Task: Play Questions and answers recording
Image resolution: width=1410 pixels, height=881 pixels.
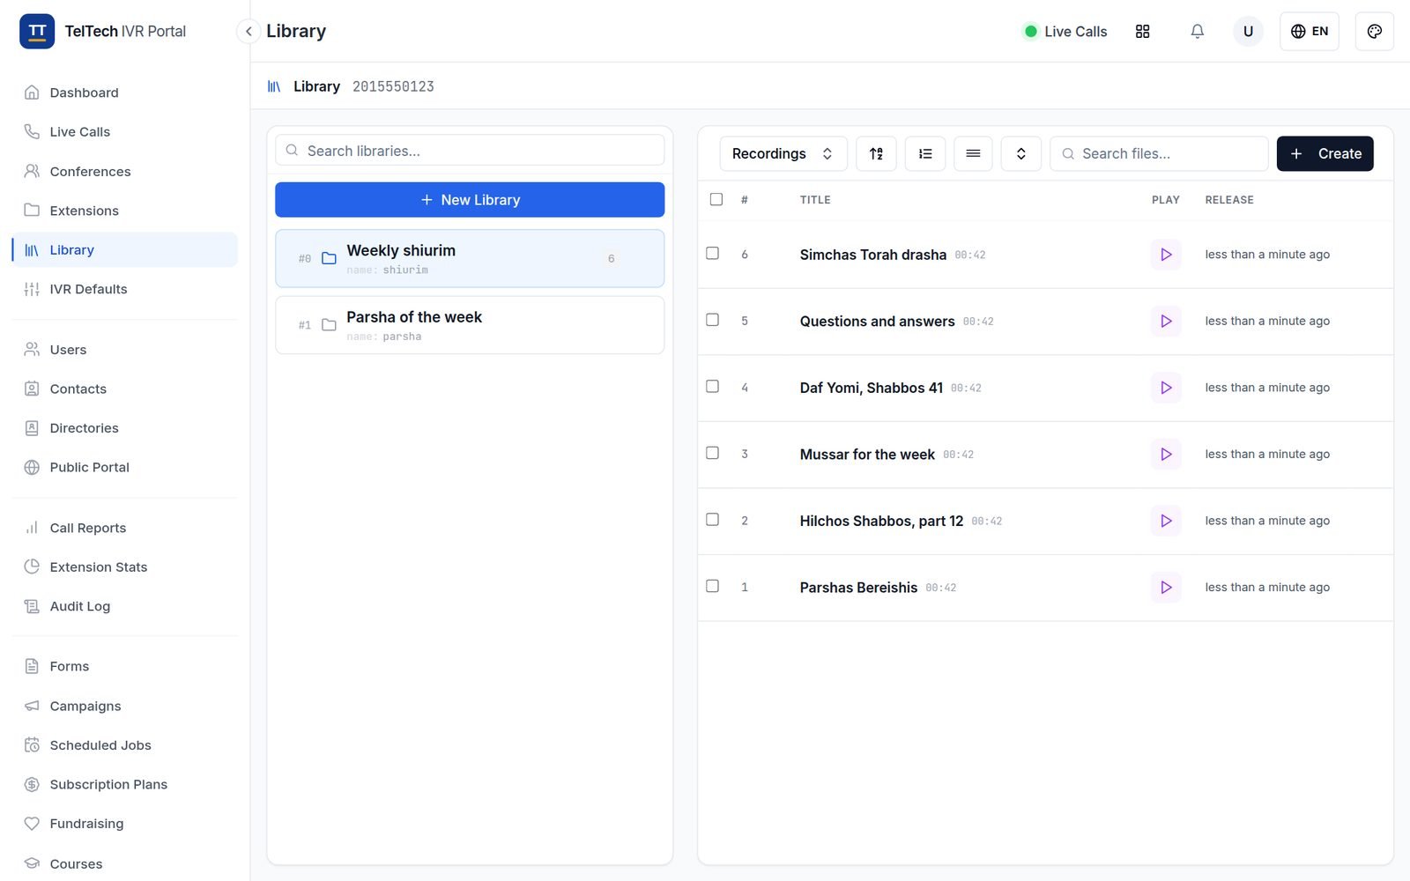Action: 1166,322
